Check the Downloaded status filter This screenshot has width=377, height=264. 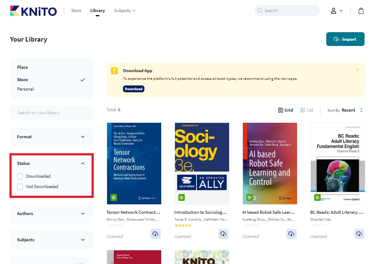tap(20, 176)
